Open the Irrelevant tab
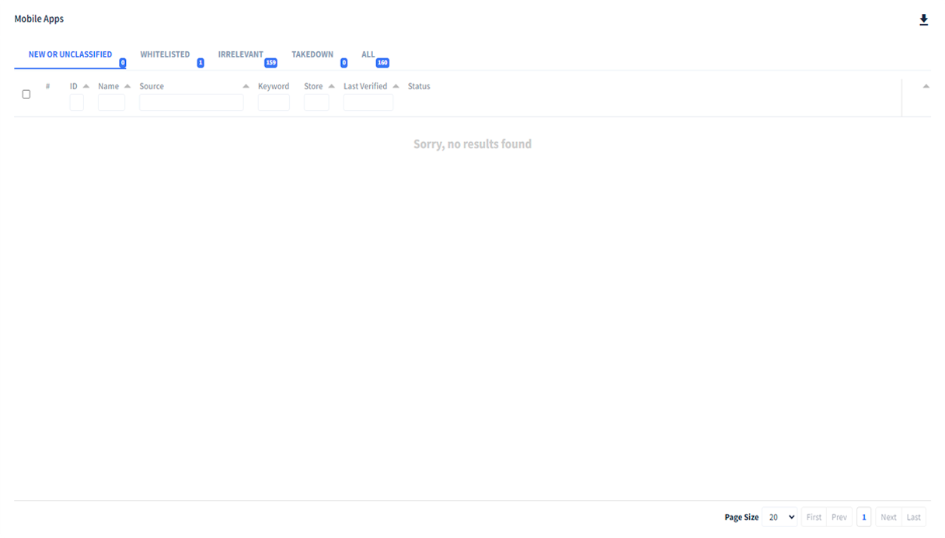945x538 pixels. click(x=240, y=55)
